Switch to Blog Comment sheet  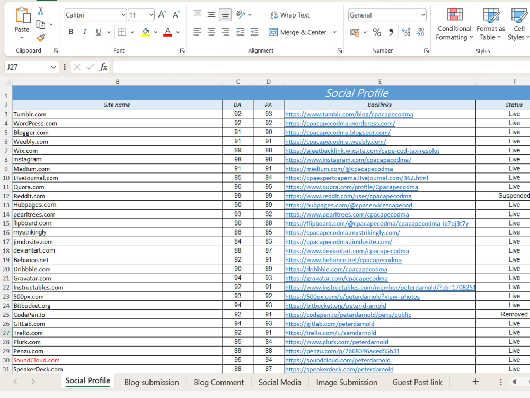pyautogui.click(x=219, y=382)
